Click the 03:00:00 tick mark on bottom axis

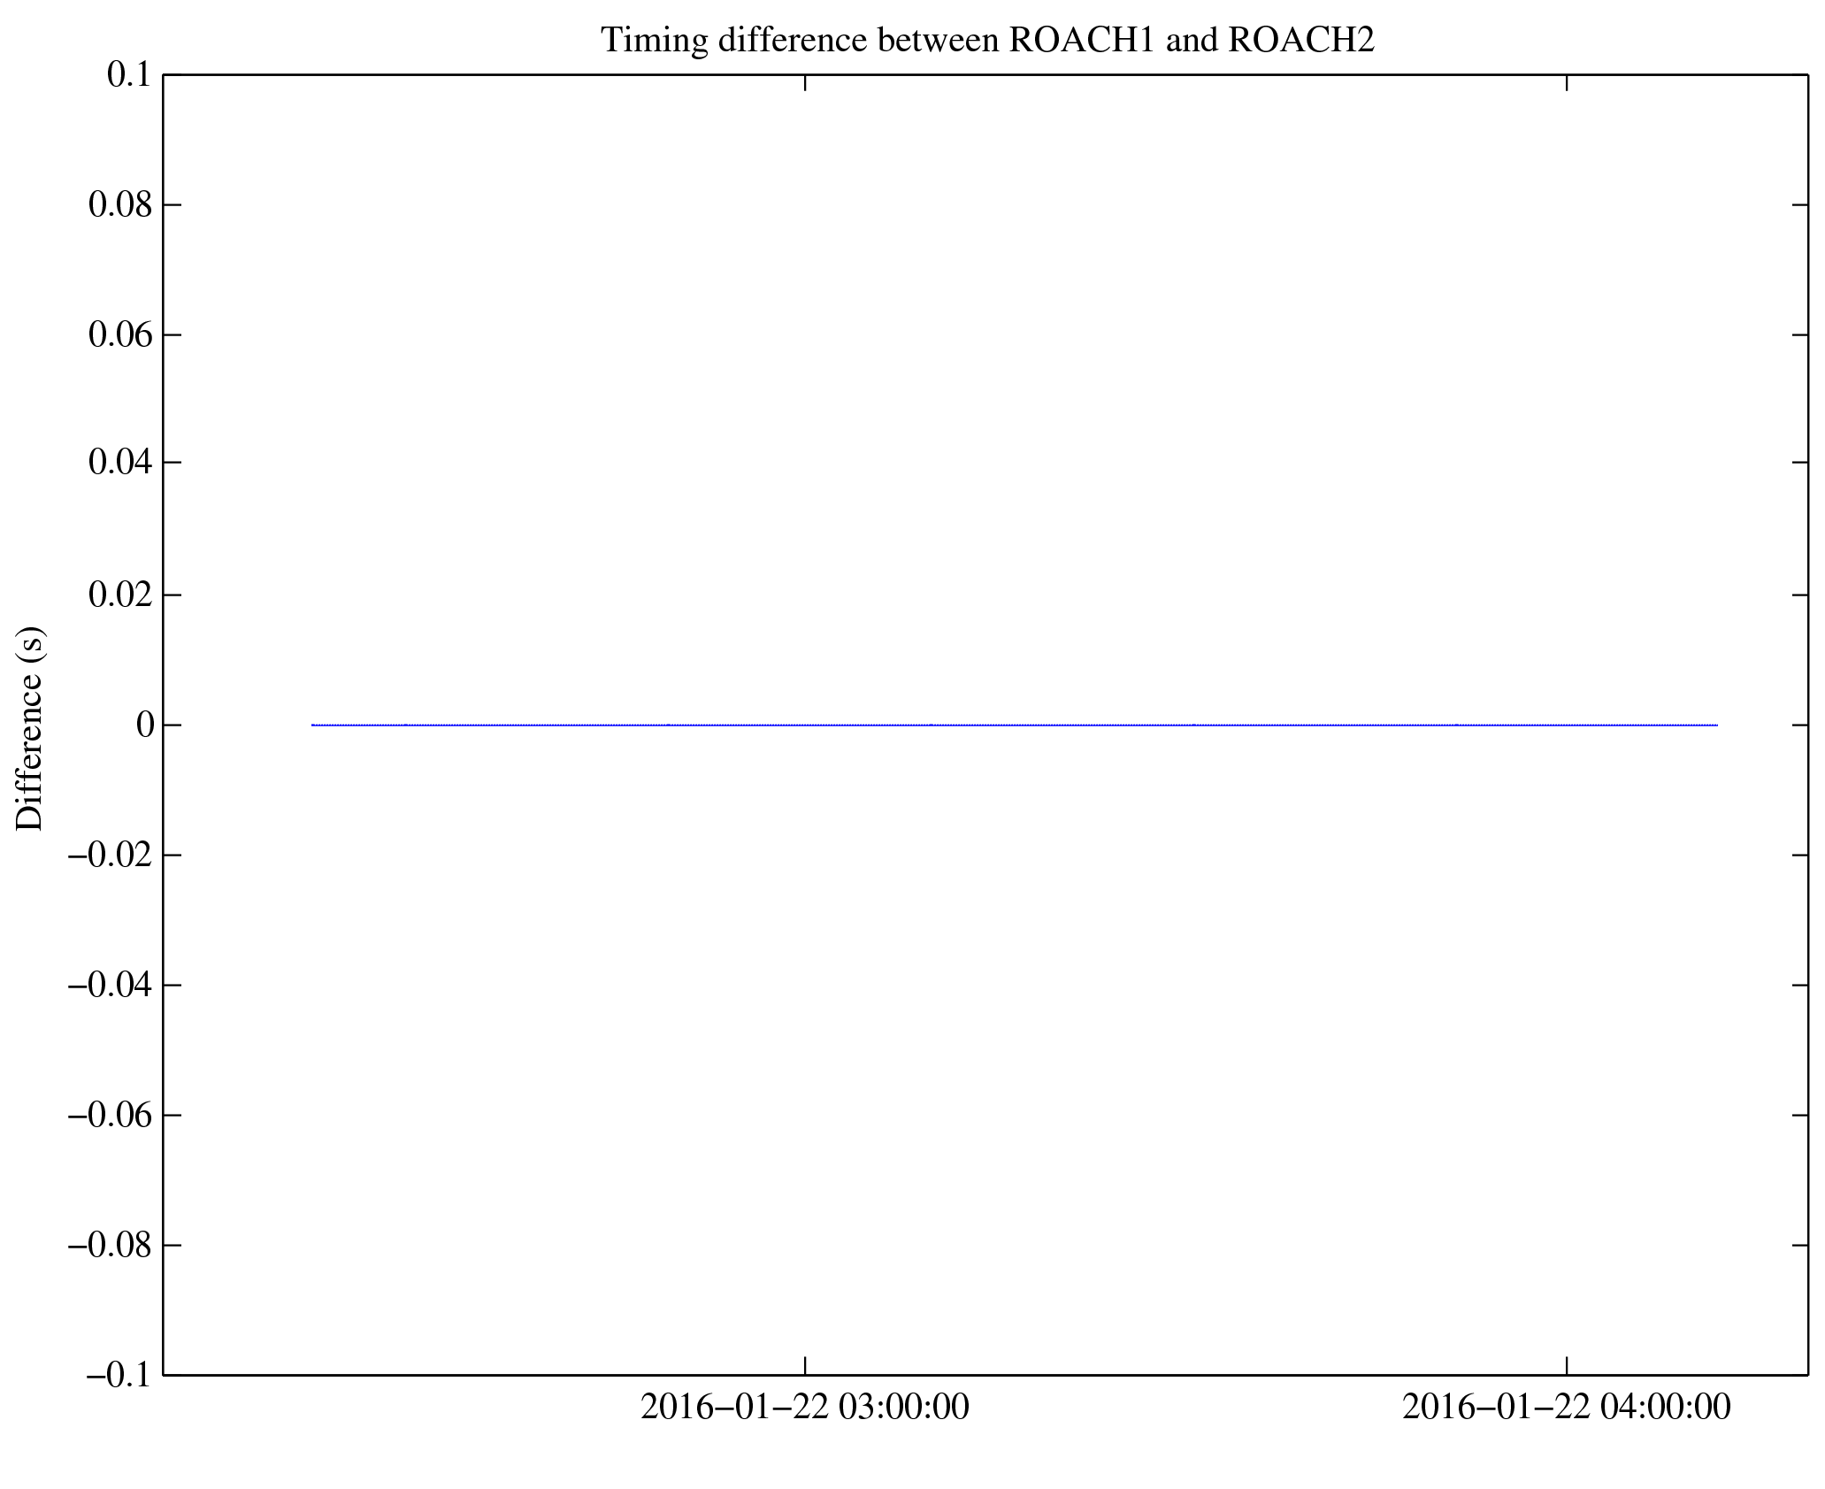(805, 1367)
